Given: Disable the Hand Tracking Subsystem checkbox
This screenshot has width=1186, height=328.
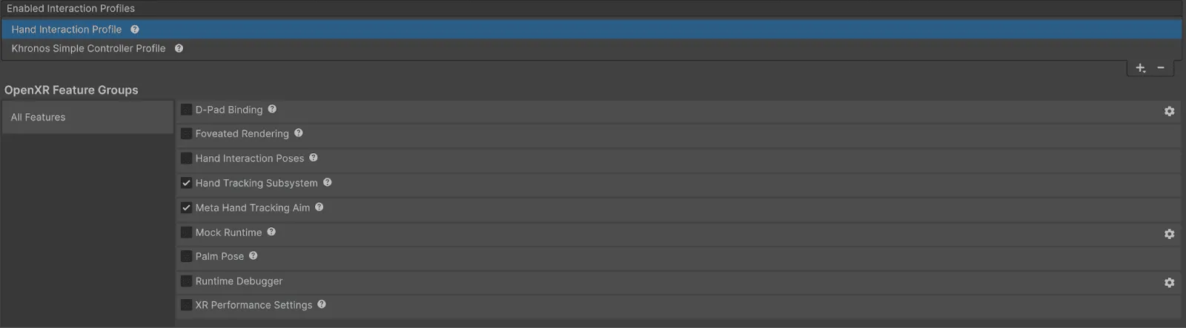Looking at the screenshot, I should click(187, 183).
